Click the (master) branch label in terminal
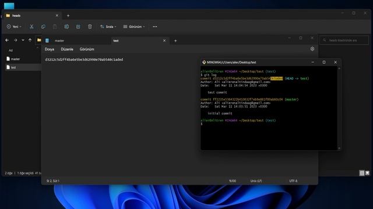Screen dimensions: 373x209 tap(291, 99)
